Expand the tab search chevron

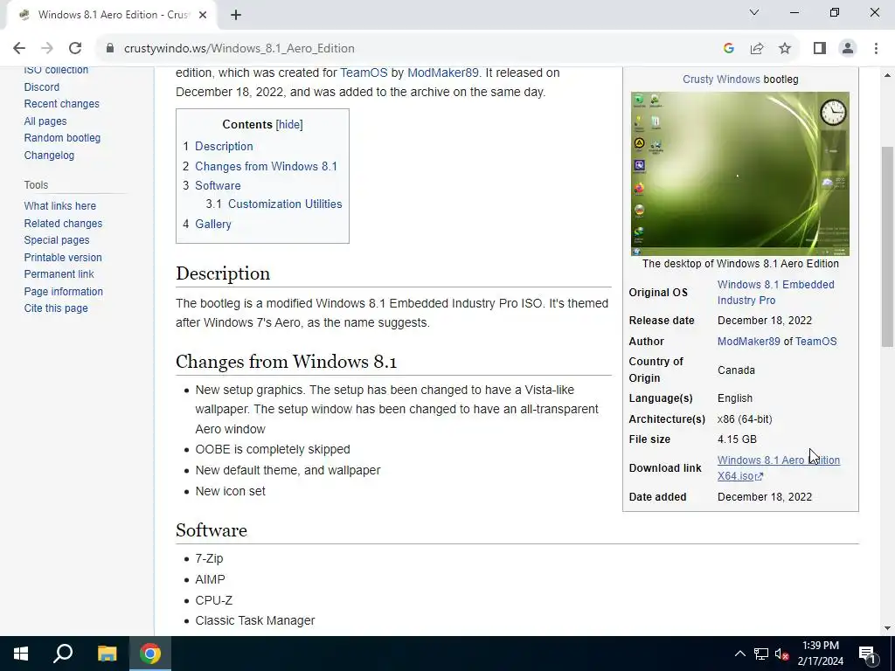754,12
